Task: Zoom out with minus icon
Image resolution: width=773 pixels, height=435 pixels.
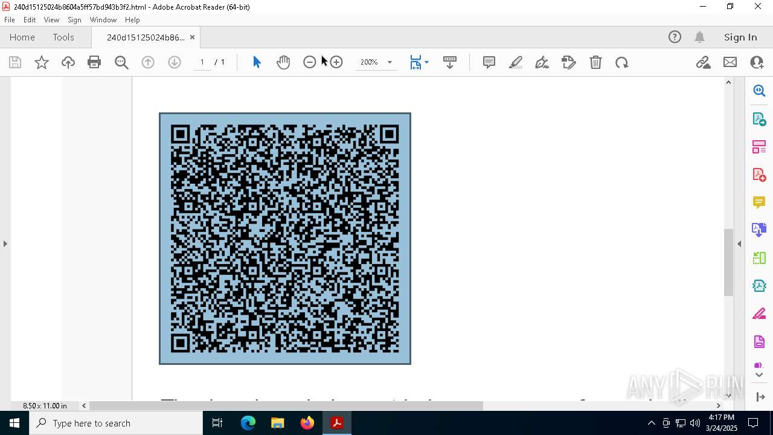Action: (x=310, y=62)
